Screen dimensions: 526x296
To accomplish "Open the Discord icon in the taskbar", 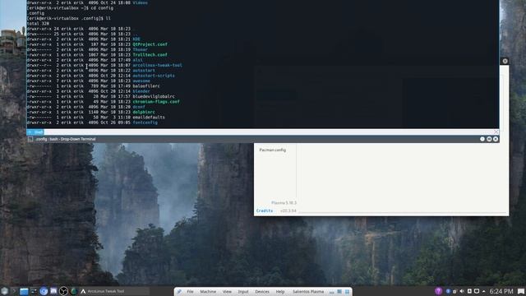I will tap(53, 291).
